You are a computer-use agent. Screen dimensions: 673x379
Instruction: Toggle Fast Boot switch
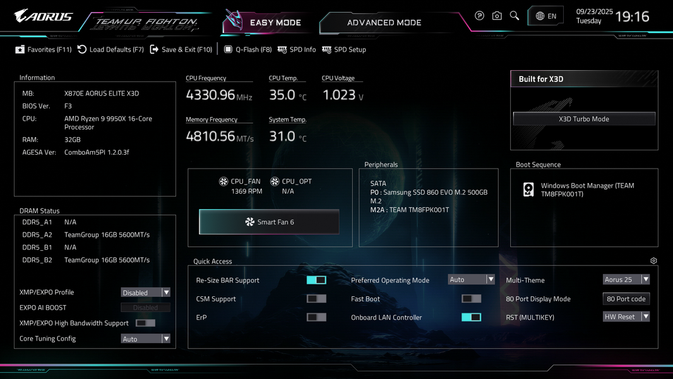(471, 298)
